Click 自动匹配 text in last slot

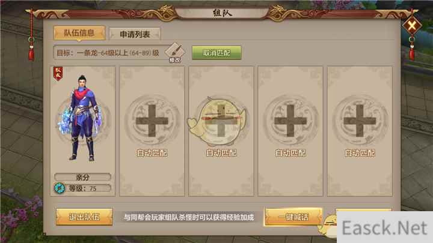coord(360,153)
